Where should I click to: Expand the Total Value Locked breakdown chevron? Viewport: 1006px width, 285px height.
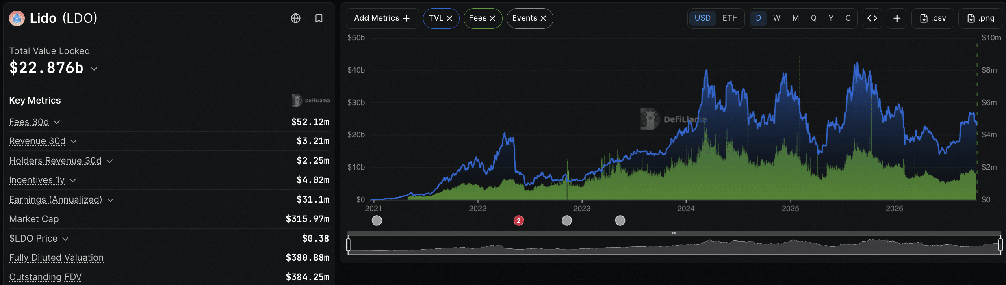pyautogui.click(x=94, y=69)
